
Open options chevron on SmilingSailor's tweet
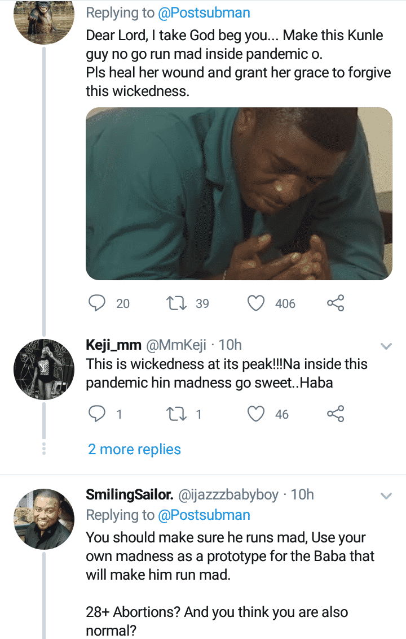coord(386,496)
